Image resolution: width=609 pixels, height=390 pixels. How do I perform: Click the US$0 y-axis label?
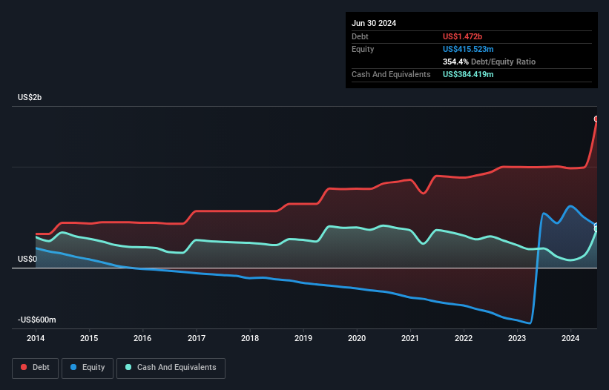(27, 259)
